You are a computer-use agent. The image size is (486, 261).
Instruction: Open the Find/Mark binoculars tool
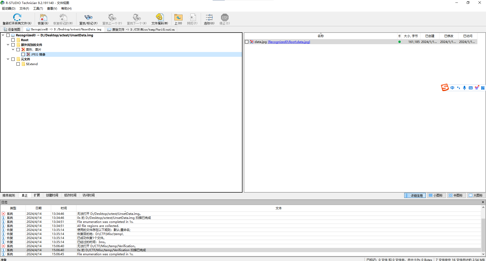click(88, 18)
